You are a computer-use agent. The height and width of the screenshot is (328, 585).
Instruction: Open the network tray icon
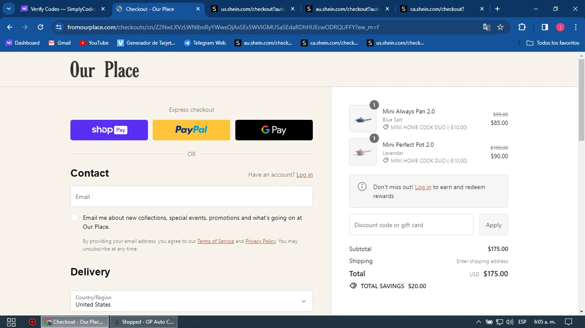point(499,322)
